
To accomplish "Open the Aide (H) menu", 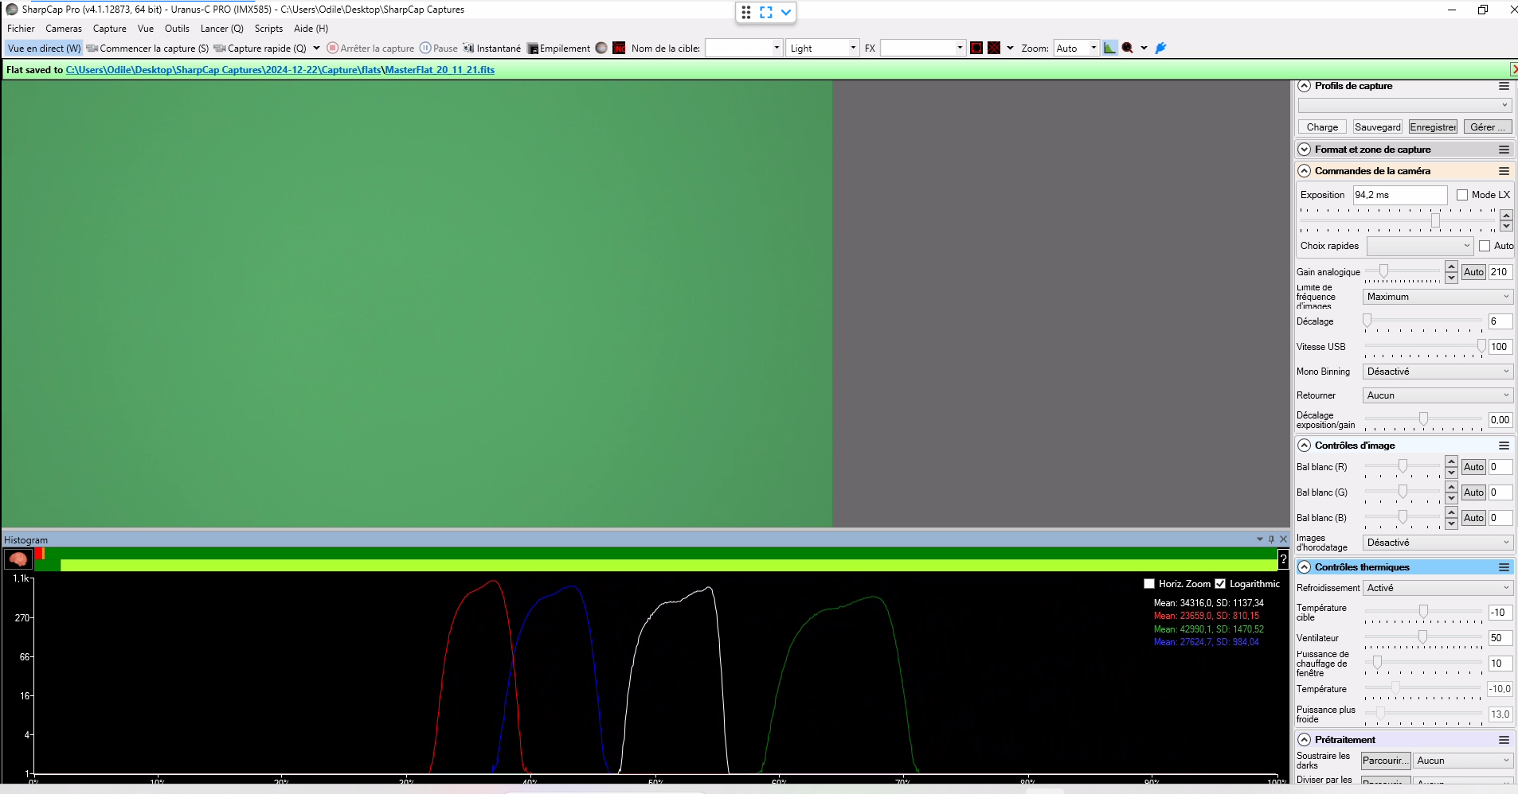I will point(311,29).
